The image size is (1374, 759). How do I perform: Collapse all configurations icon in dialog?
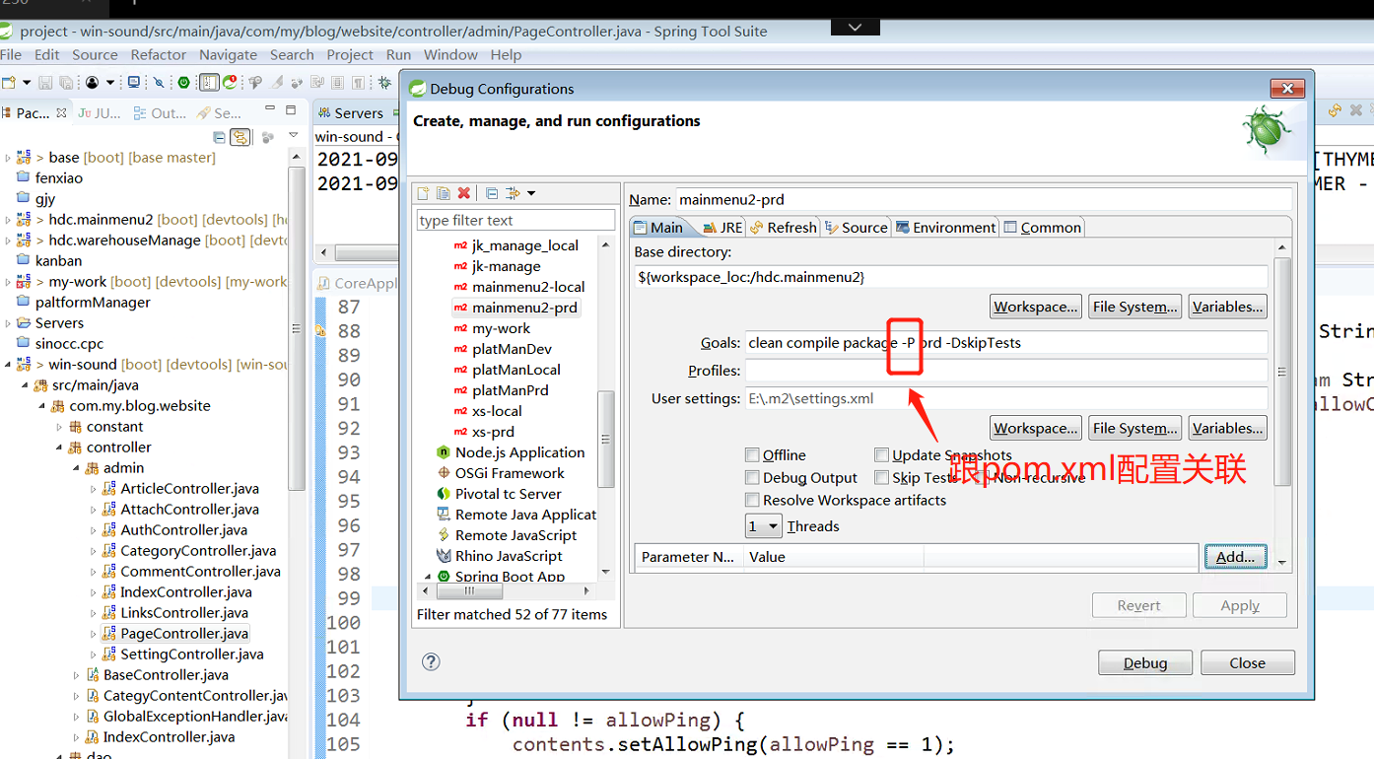[492, 193]
